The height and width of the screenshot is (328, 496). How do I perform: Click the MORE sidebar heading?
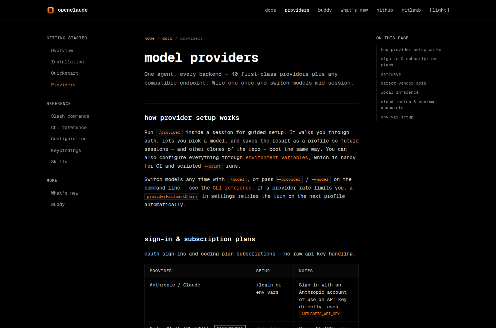[52, 180]
